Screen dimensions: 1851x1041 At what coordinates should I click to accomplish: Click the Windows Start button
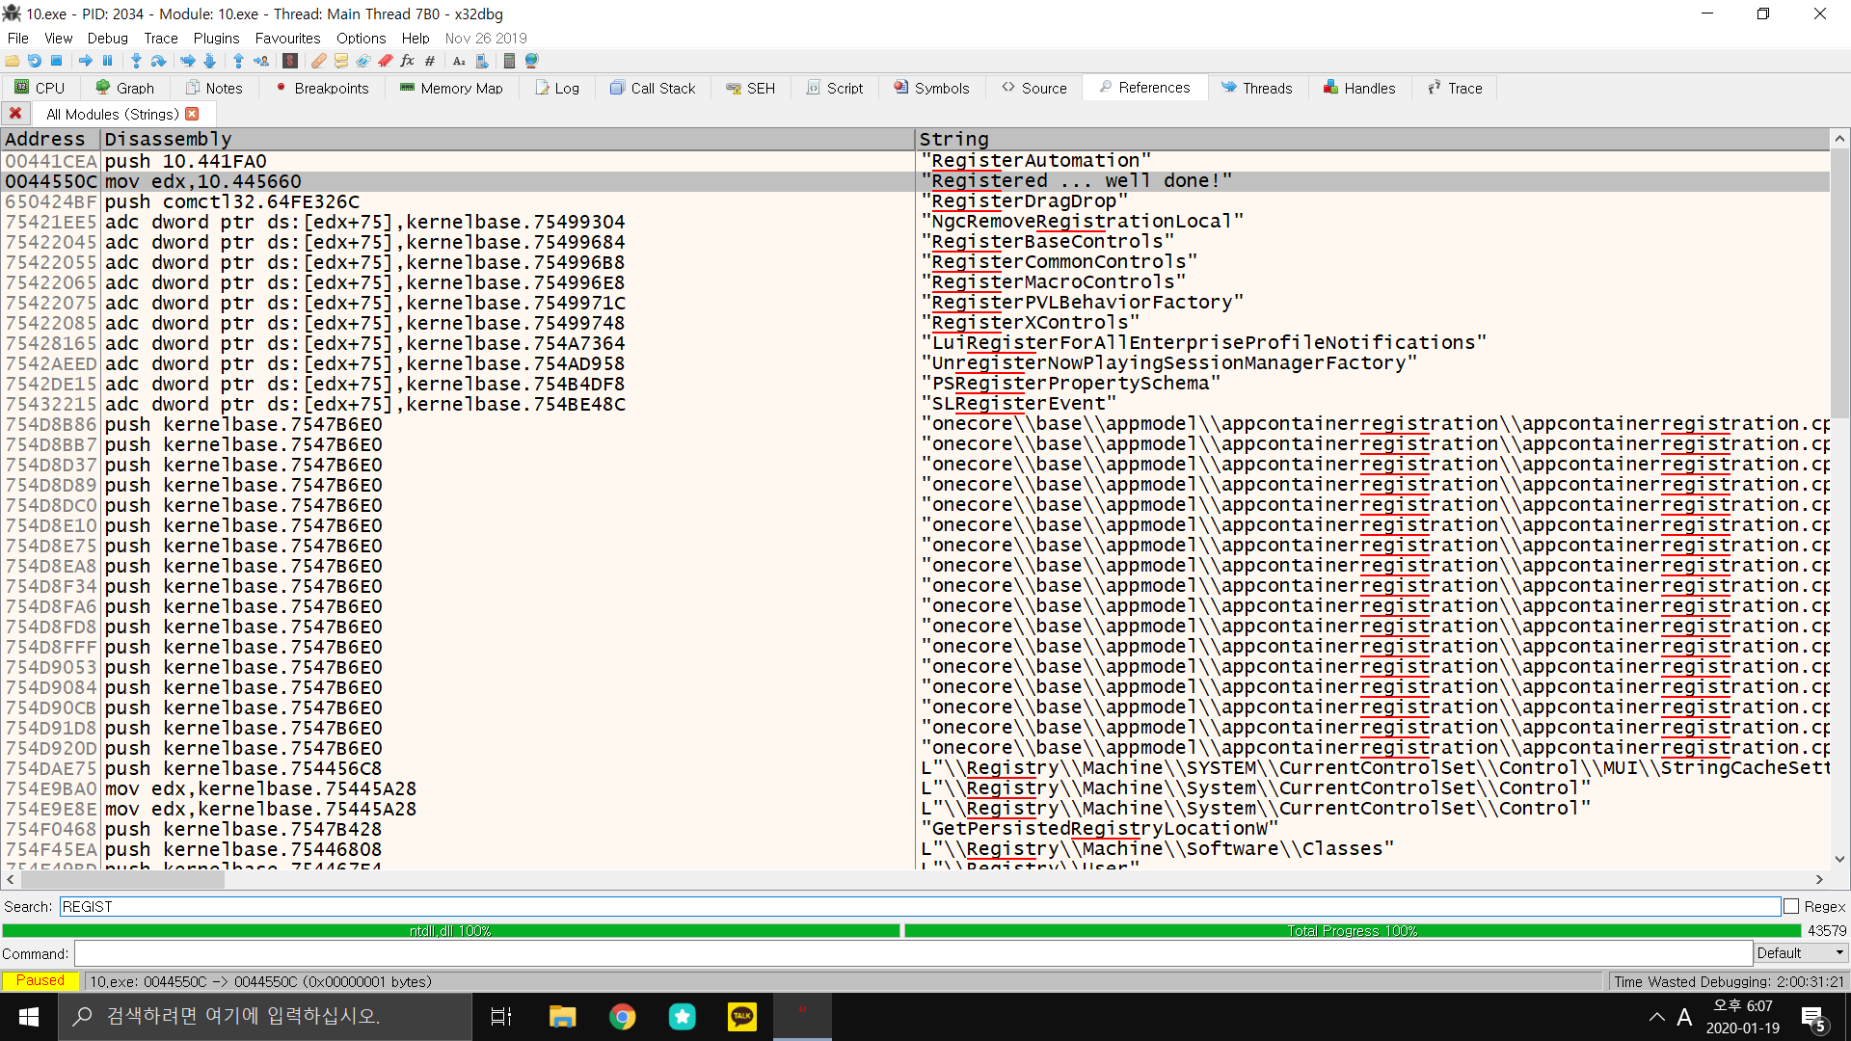(29, 1017)
